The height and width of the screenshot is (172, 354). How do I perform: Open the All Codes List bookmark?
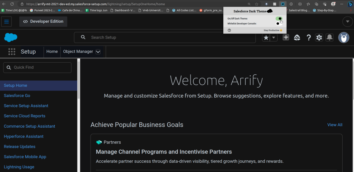(x=184, y=10)
